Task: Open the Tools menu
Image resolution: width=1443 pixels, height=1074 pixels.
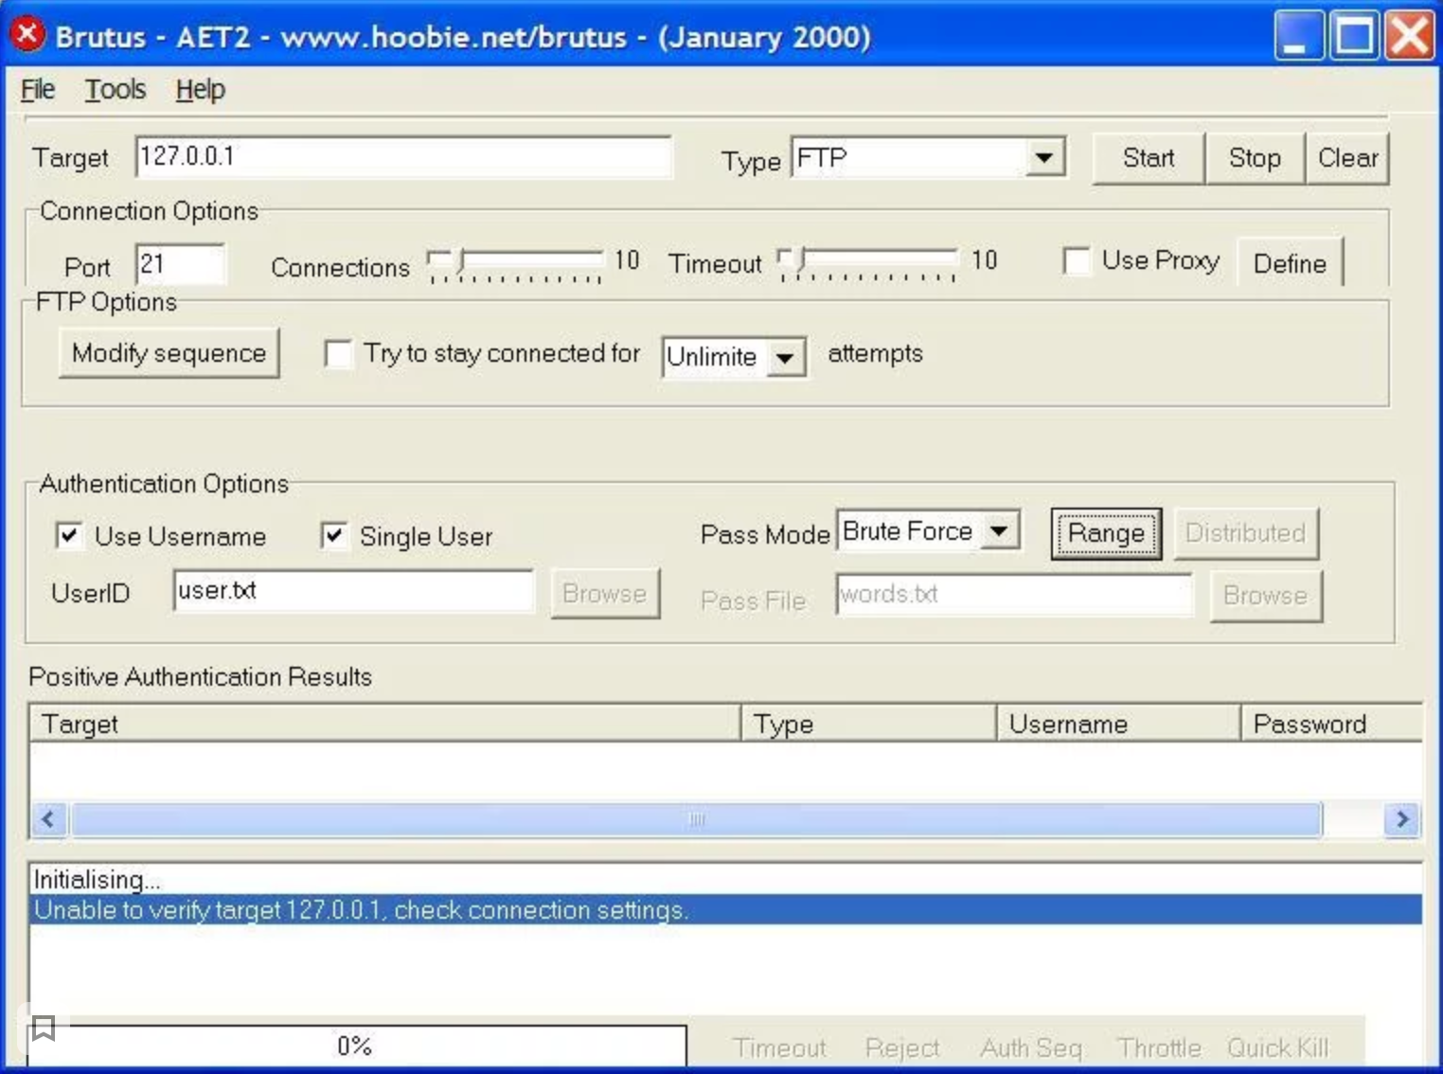Action: pyautogui.click(x=116, y=90)
